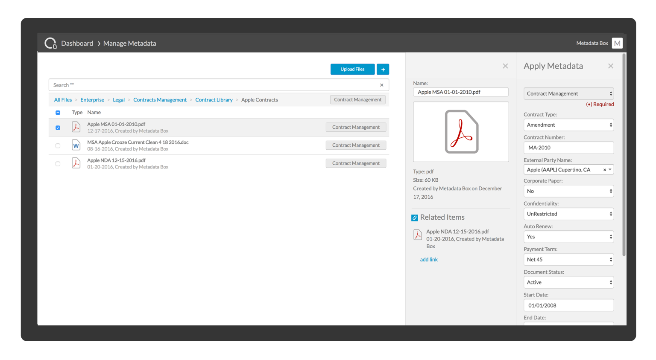This screenshot has height=360, width=656.
Task: Open the M user avatar in the header
Action: [x=617, y=43]
